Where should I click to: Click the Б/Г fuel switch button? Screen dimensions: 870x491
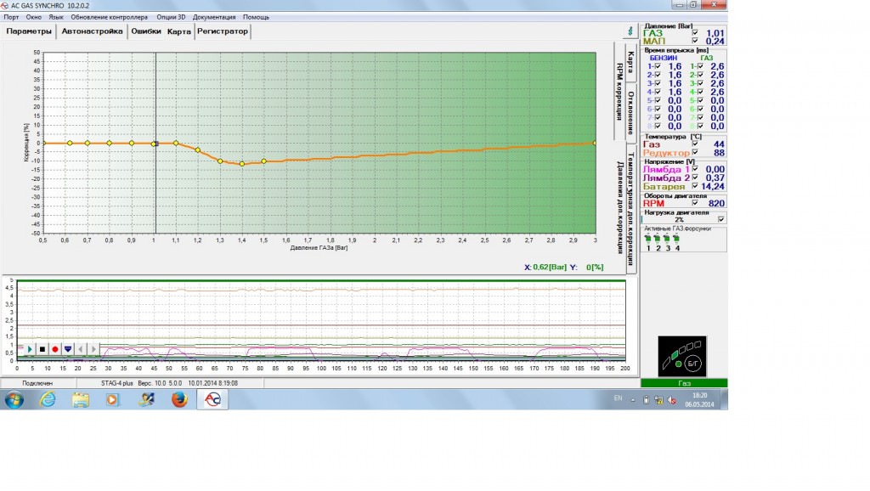click(x=692, y=364)
